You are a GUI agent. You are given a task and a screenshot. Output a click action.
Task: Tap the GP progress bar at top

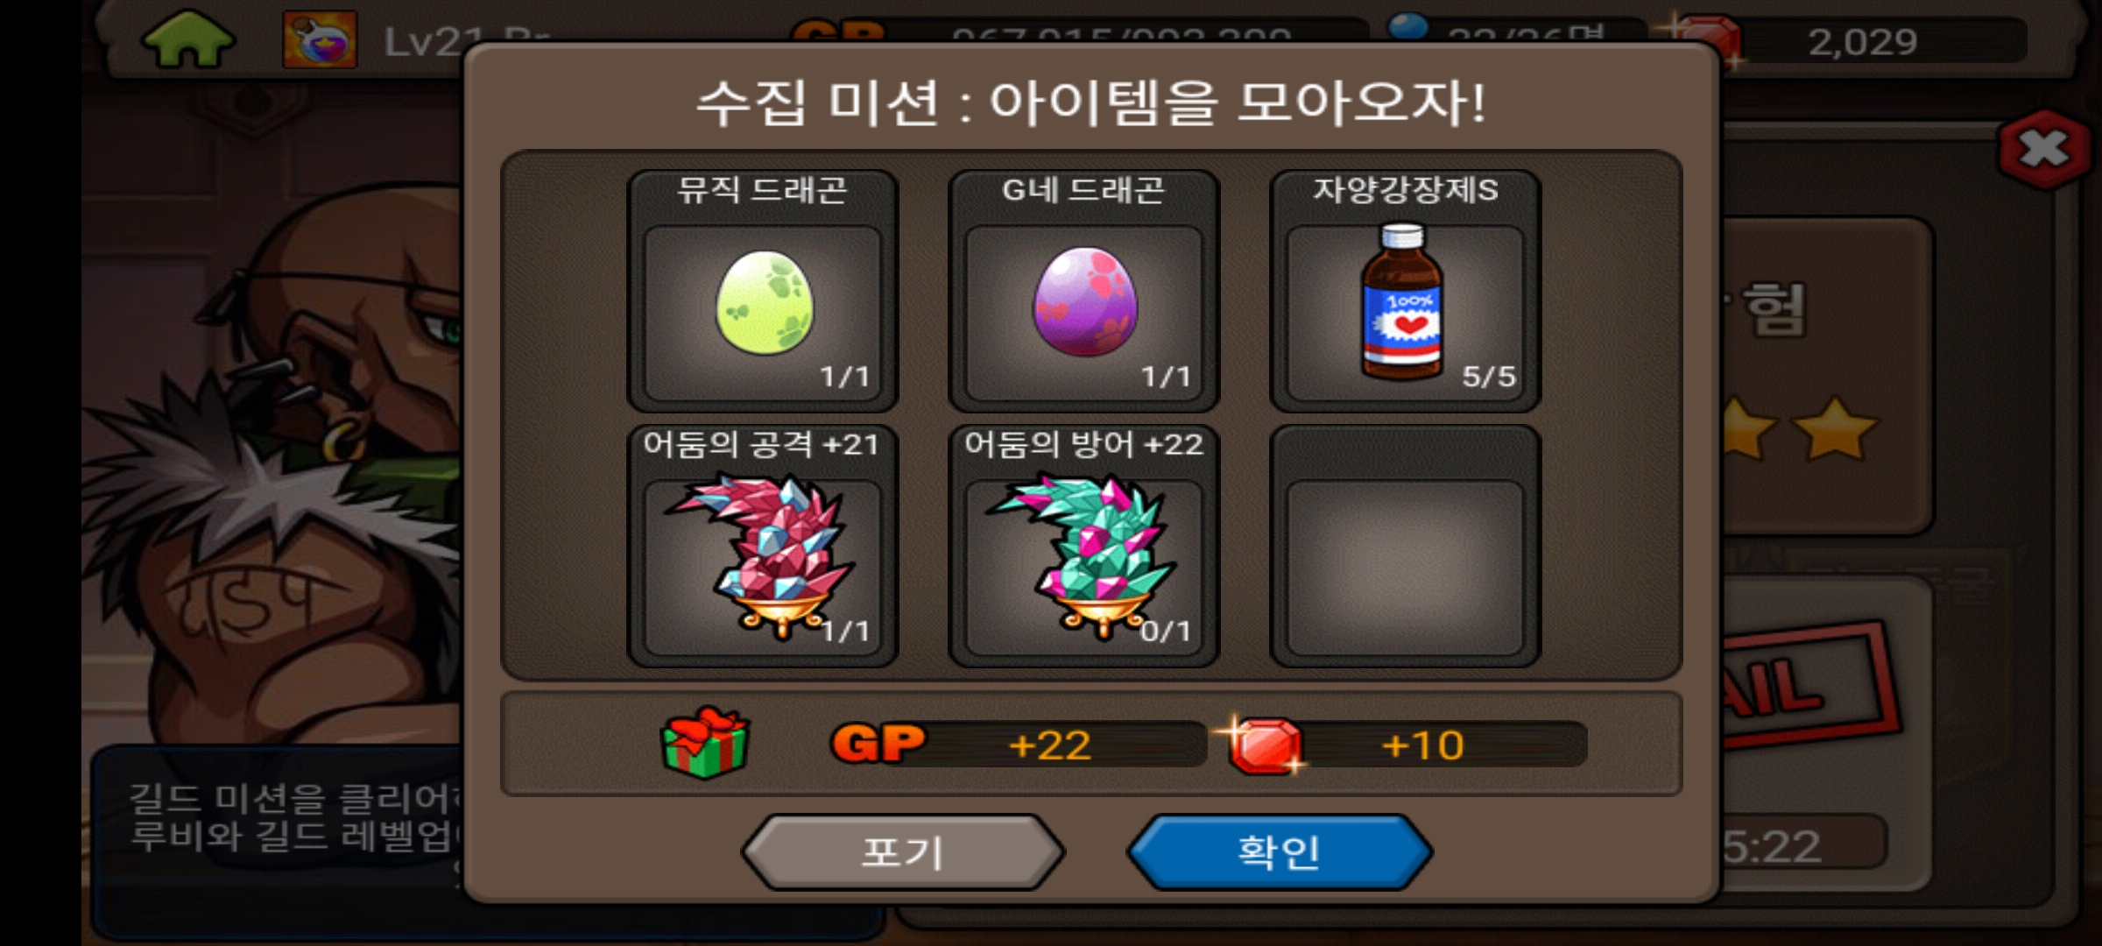1077,32
